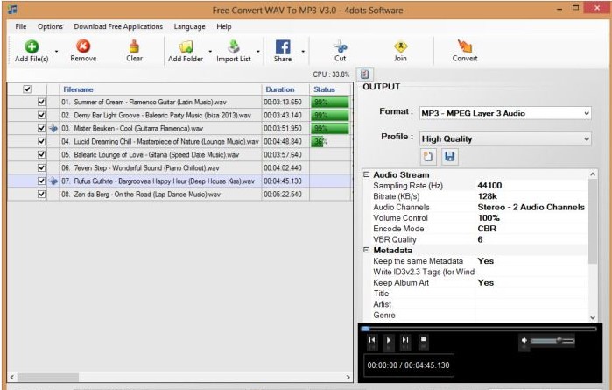
Task: Uncheck 06. 7even Step file
Action: coord(41,167)
